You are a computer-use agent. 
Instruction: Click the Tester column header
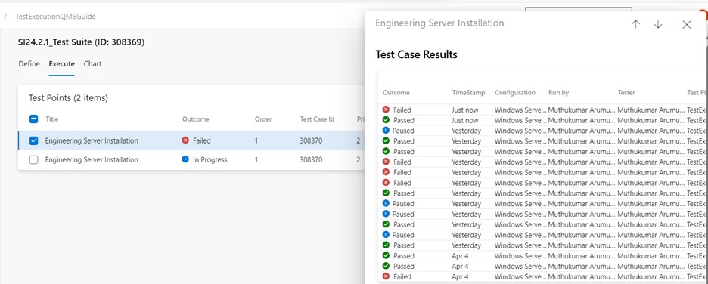(x=626, y=93)
